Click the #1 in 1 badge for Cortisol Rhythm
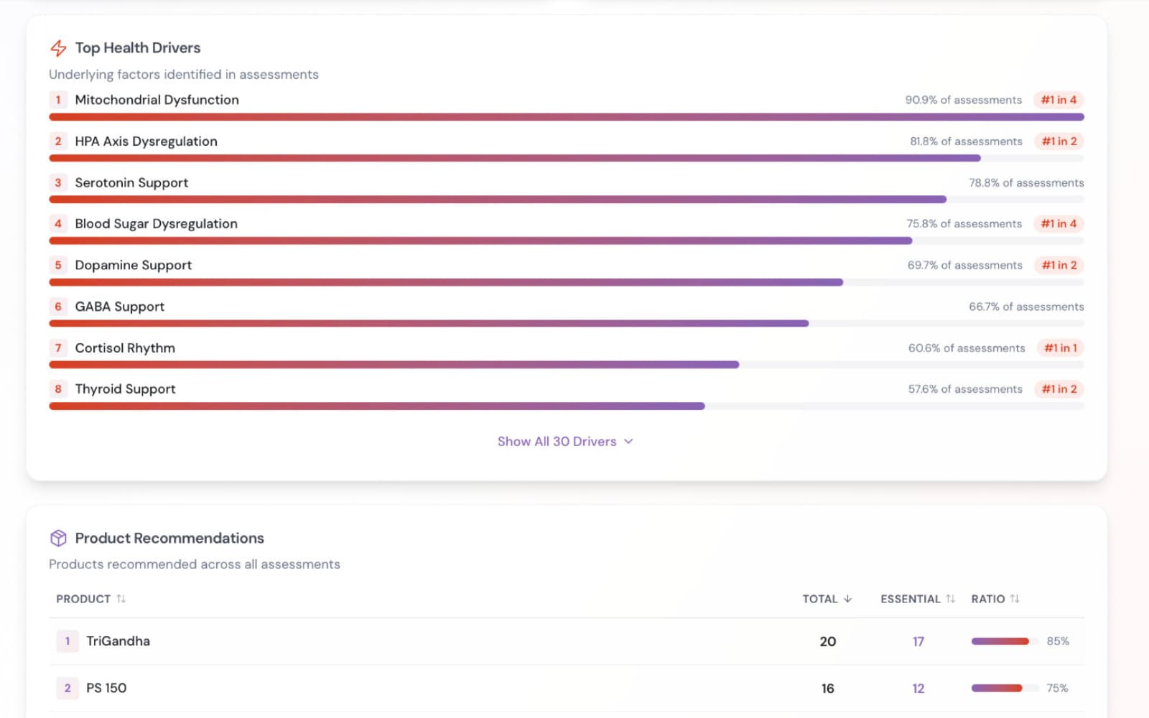Screen dimensions: 1149x718 pyautogui.click(x=1060, y=348)
